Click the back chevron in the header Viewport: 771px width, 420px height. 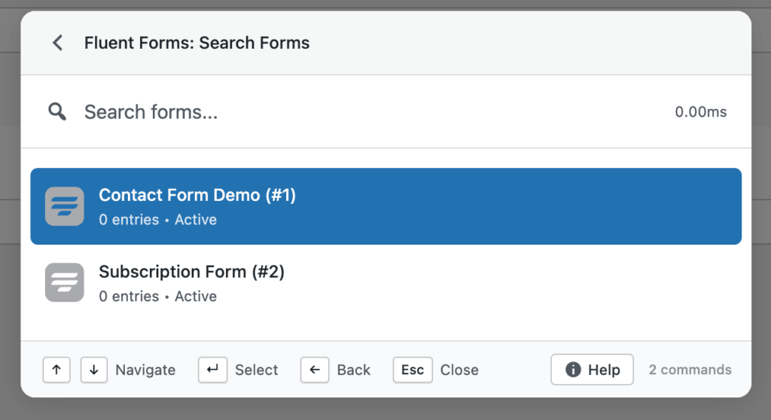57,43
